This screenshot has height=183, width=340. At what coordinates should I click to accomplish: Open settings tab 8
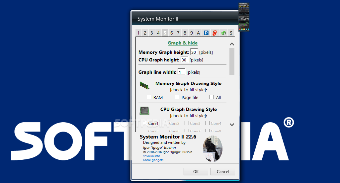pyautogui.click(x=185, y=33)
